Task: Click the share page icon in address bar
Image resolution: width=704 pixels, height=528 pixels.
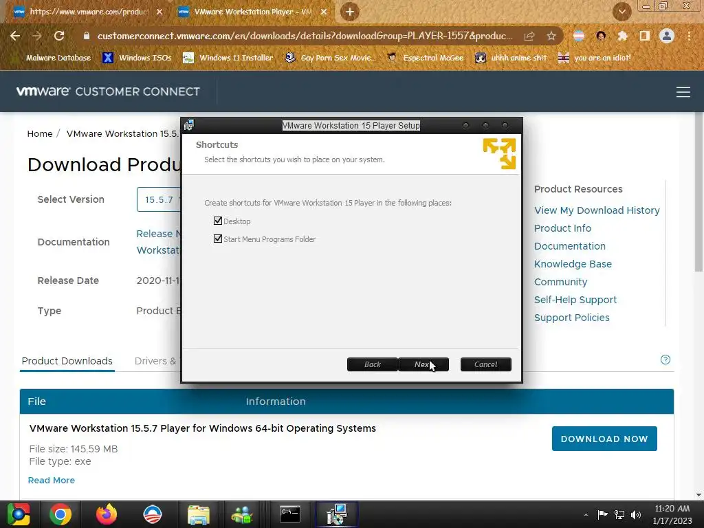Action: pos(529,36)
